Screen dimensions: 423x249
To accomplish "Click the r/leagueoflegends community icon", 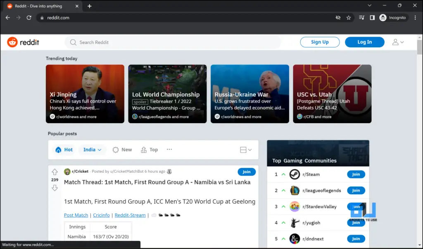I will coord(295,190).
